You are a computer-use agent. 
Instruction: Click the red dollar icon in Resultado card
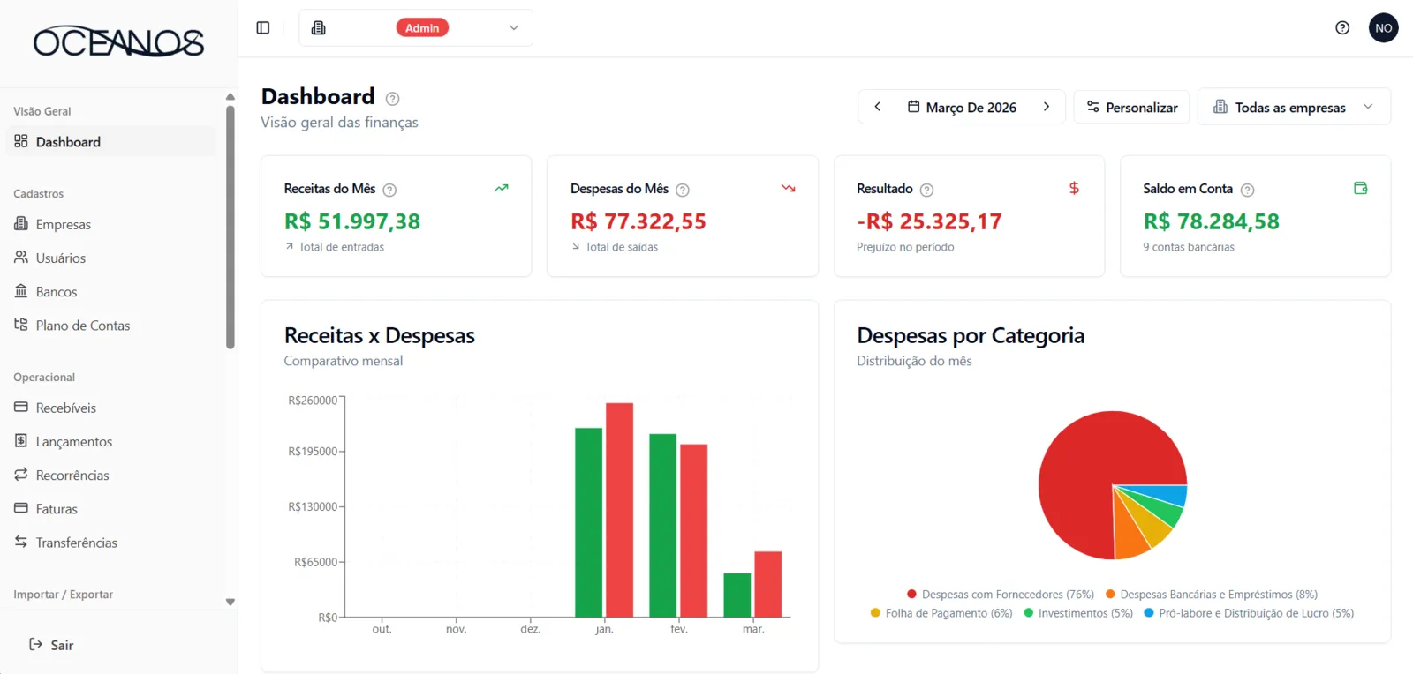click(x=1074, y=188)
